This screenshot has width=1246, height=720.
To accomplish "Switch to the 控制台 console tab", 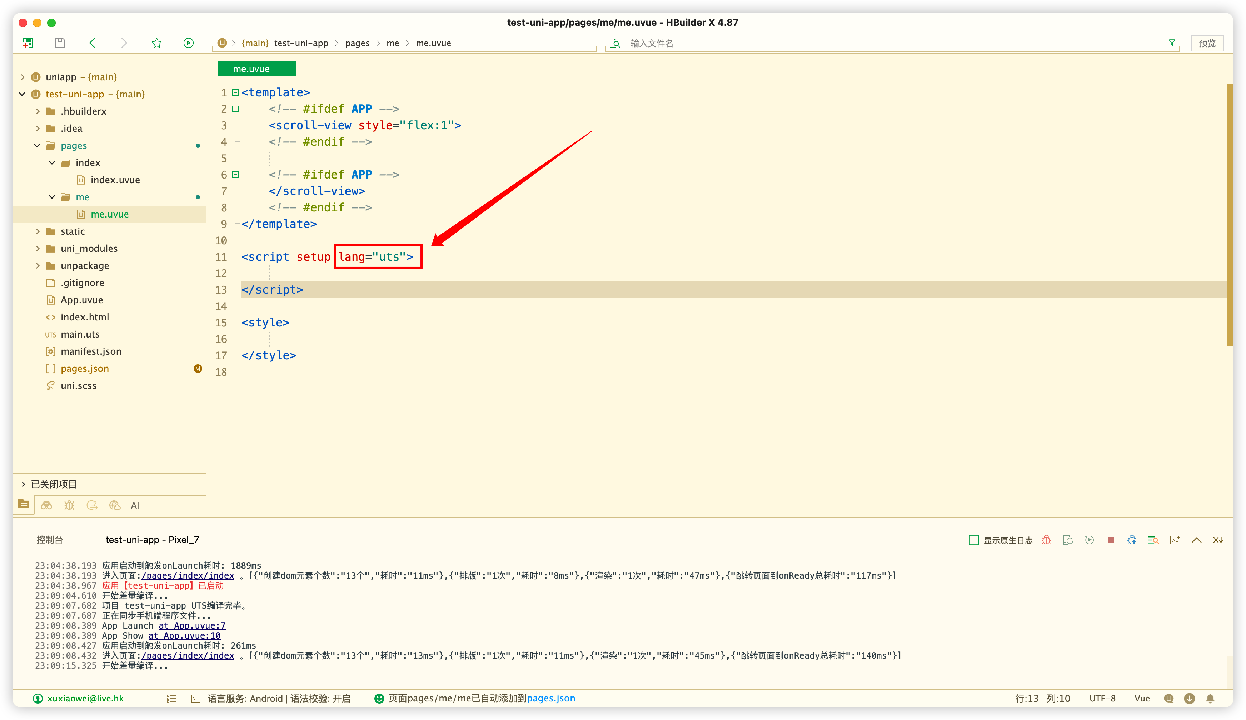I will [49, 540].
